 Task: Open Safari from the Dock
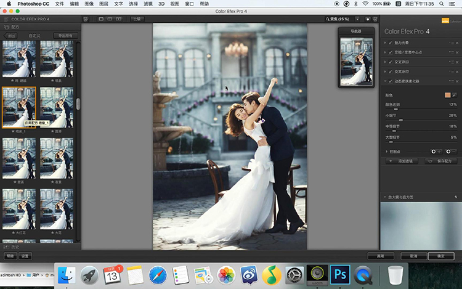point(158,275)
